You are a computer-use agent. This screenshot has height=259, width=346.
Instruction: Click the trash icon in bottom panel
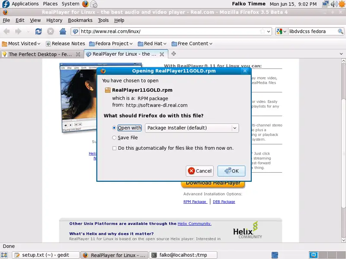[x=275, y=255]
